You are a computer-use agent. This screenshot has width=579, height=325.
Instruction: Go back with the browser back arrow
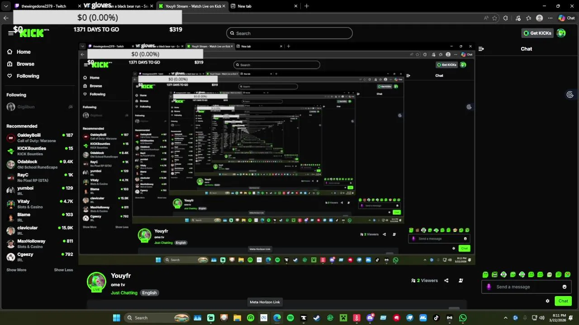coord(6,18)
